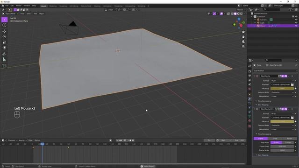Select the Scale tool in viewport toolbar
Image resolution: width=299 pixels, height=168 pixels.
point(4,42)
